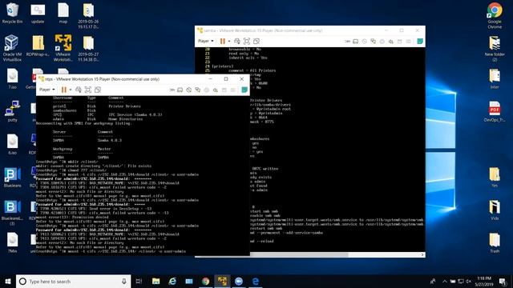
Task: Enter Unity mode in the samba window
Action: 256,41
